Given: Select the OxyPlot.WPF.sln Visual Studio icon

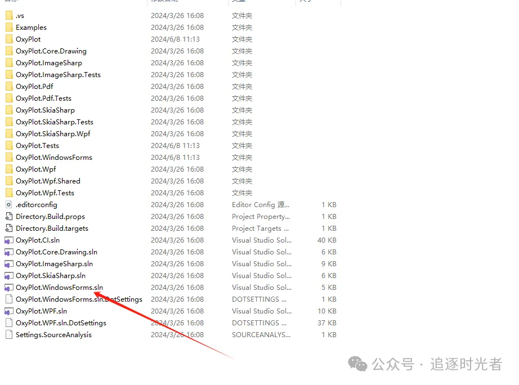Looking at the screenshot, I should point(9,311).
